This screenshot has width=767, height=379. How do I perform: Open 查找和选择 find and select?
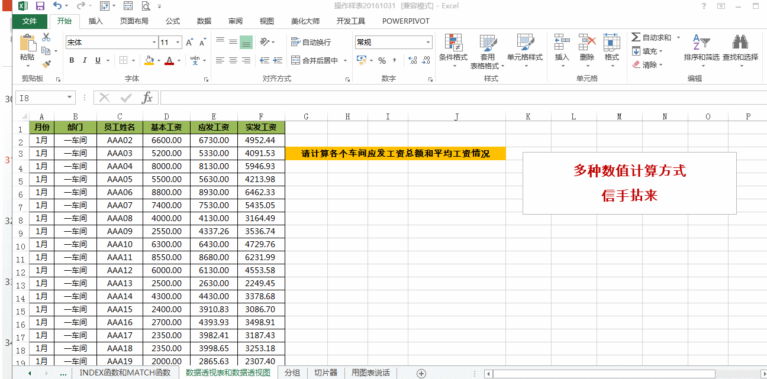(740, 50)
